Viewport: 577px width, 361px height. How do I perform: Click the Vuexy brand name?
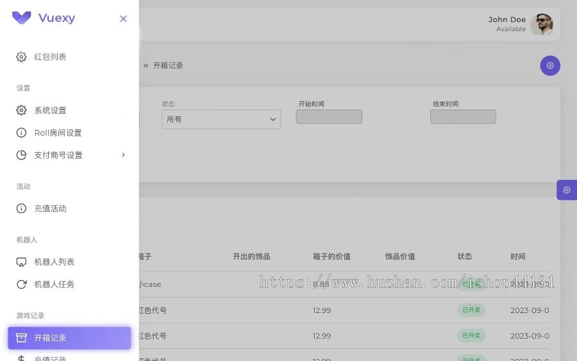[x=56, y=18]
